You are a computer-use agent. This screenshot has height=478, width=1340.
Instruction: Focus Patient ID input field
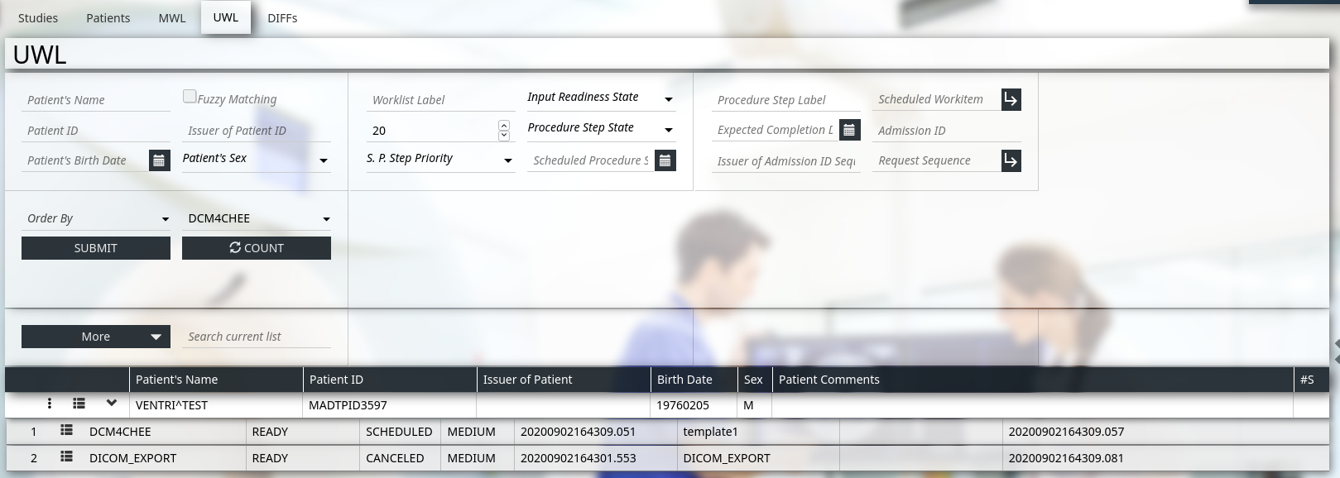click(96, 131)
